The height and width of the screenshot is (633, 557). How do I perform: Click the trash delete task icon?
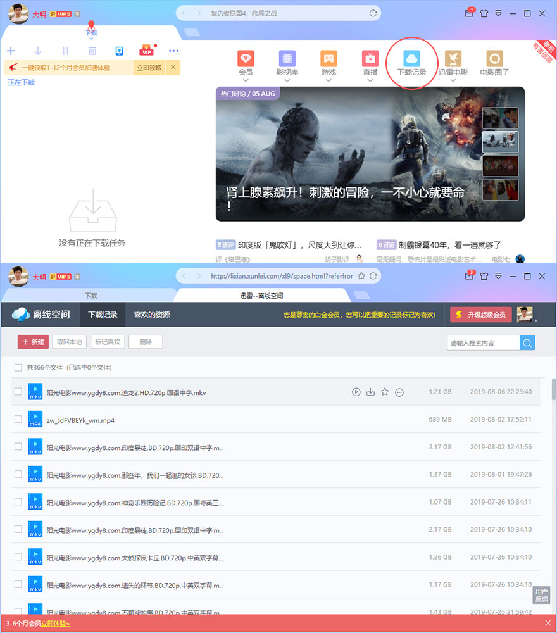tap(92, 51)
